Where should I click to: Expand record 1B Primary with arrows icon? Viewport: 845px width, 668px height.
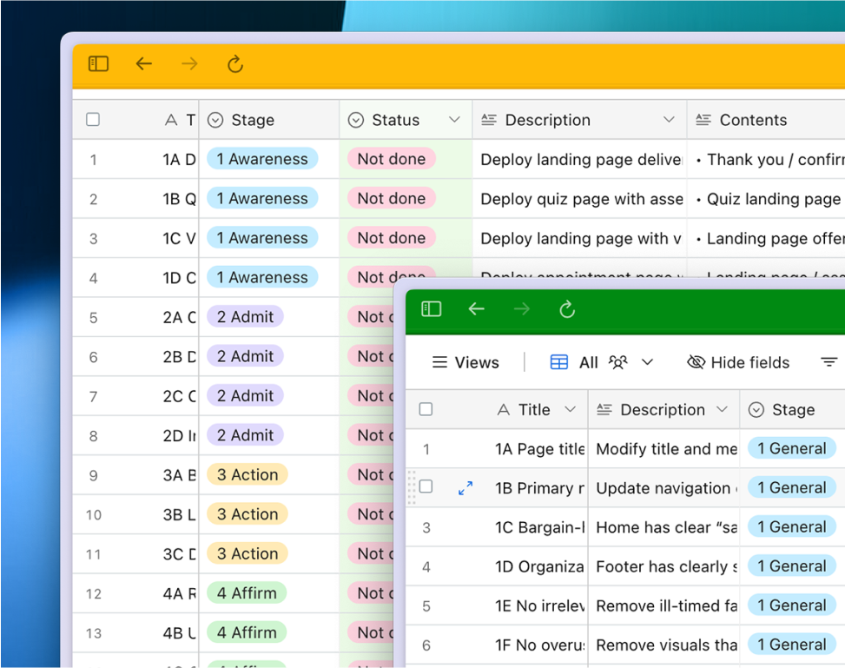[x=465, y=488]
